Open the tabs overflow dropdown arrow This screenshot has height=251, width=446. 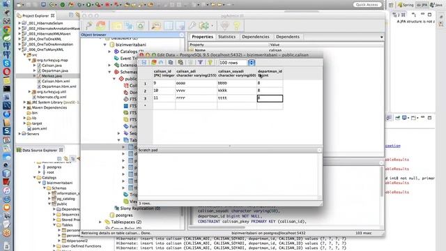click(381, 37)
